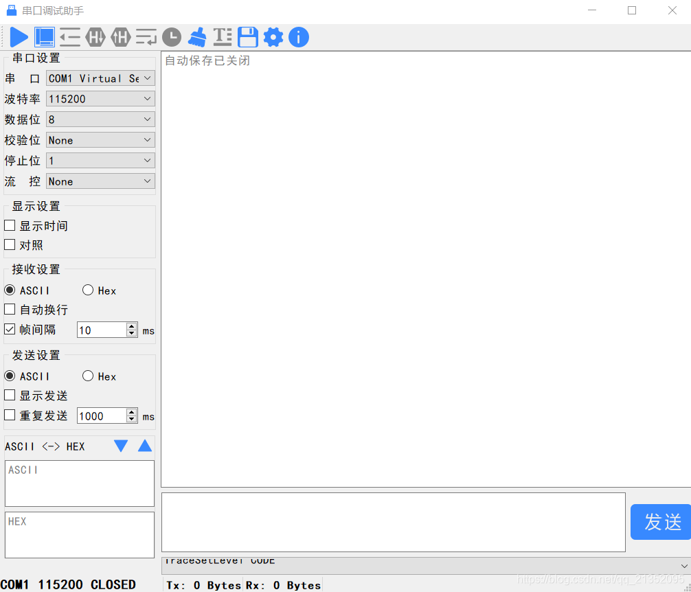Click the down triangle ASCII to HEX convert
The image size is (691, 592).
pyautogui.click(x=121, y=446)
